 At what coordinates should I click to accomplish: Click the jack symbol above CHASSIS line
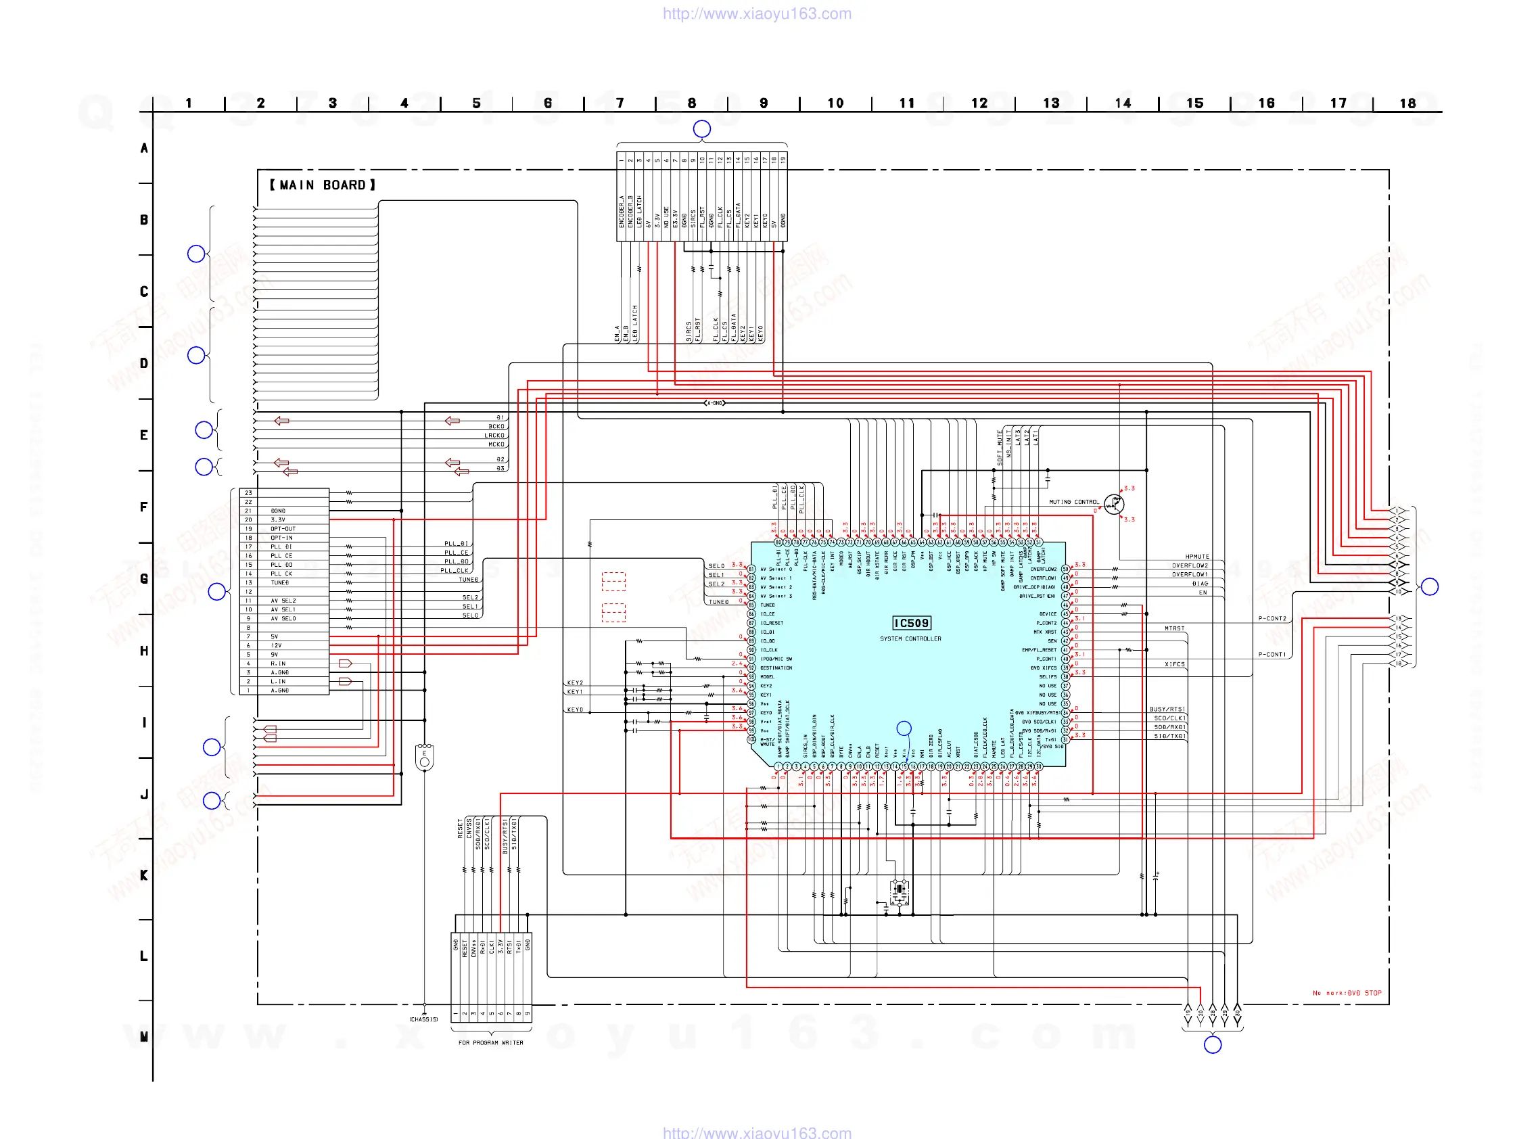(424, 757)
